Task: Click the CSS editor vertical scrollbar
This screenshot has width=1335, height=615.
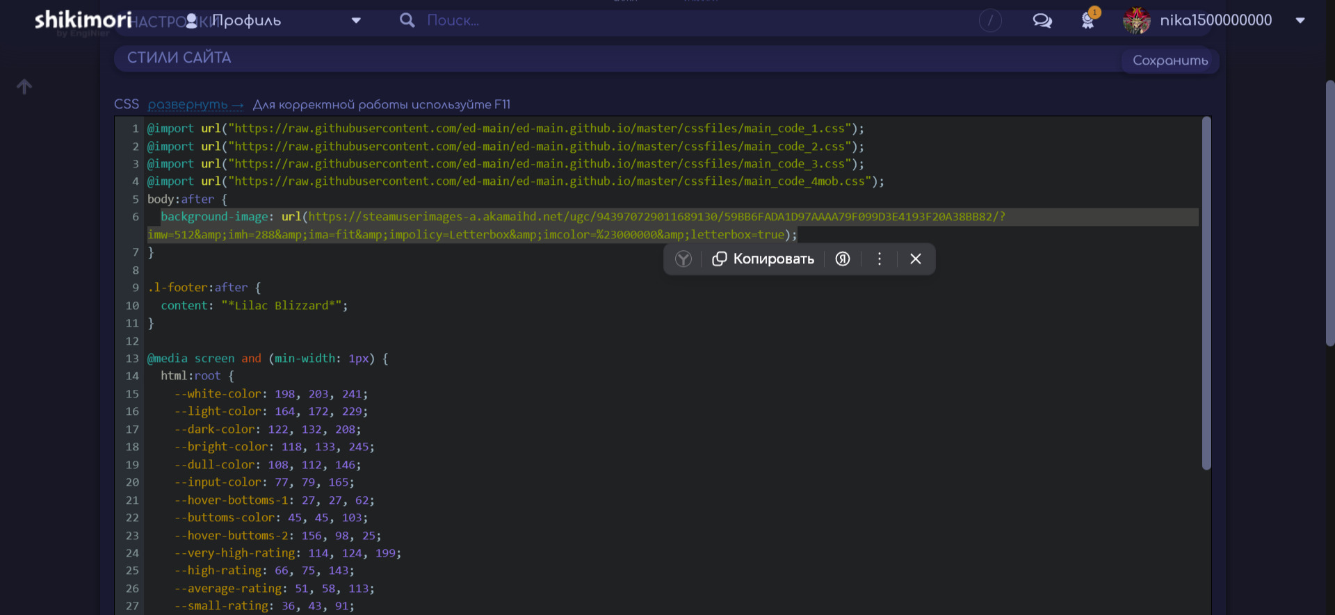Action: pos(1206,292)
